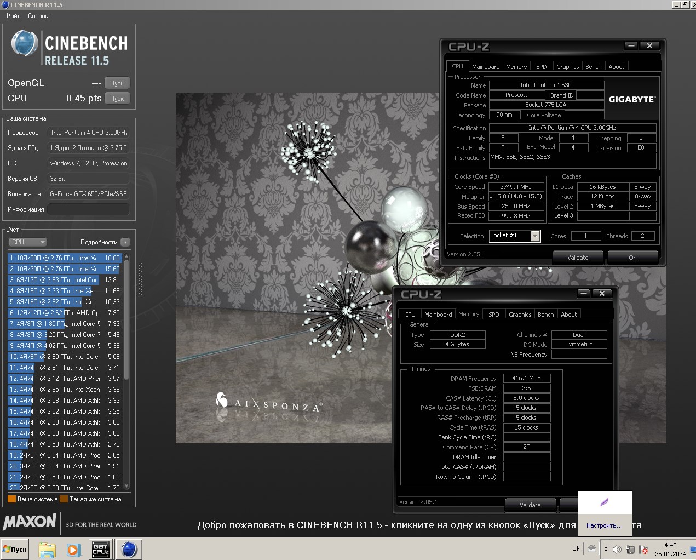Click the Cinebench logo icon
The width and height of the screenshot is (696, 560).
(x=25, y=44)
